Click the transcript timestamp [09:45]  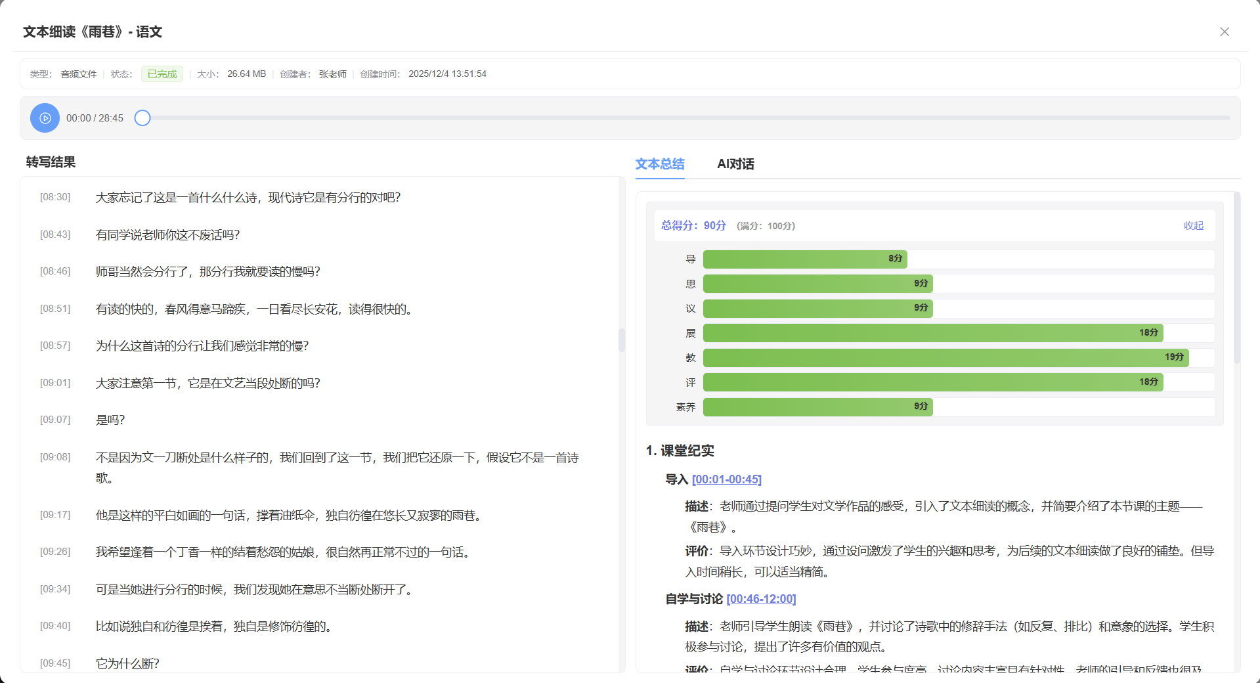click(55, 663)
